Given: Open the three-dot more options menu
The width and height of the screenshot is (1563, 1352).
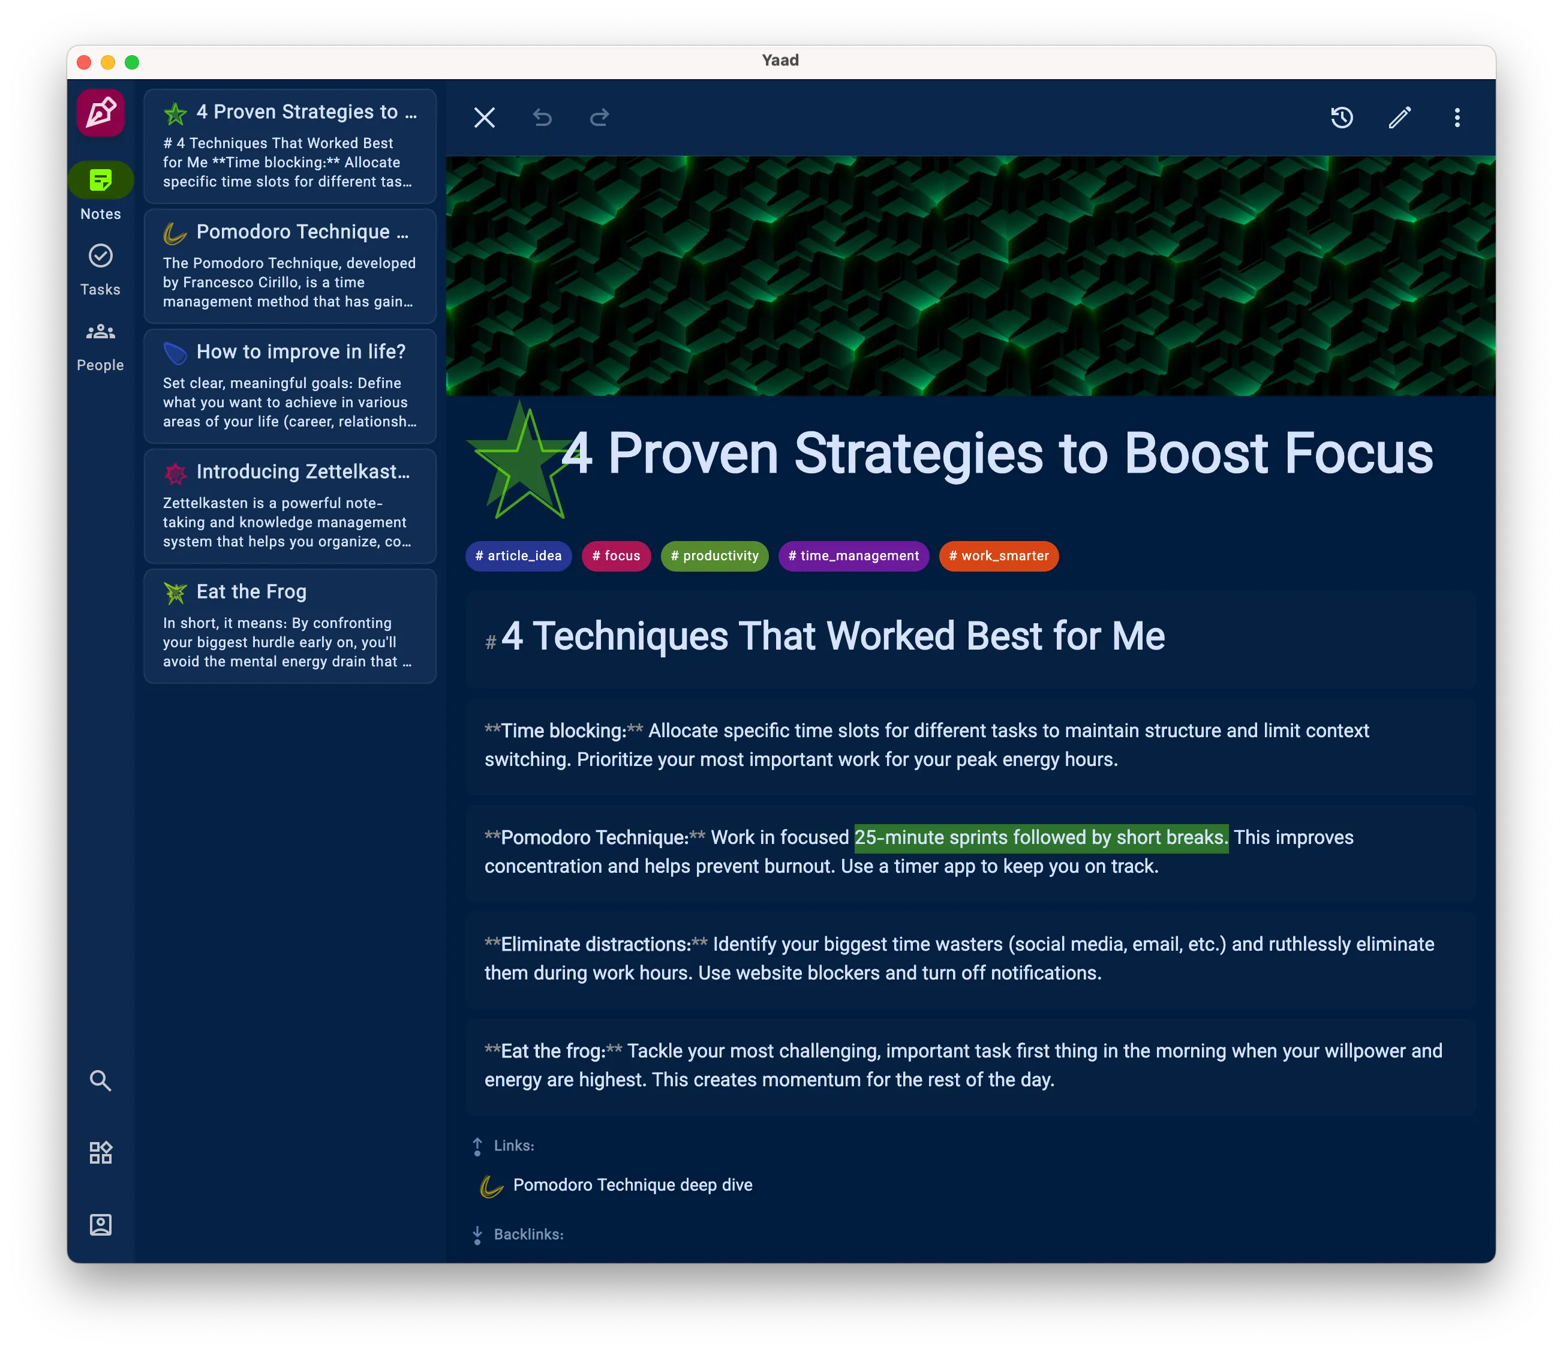Looking at the screenshot, I should coord(1457,118).
